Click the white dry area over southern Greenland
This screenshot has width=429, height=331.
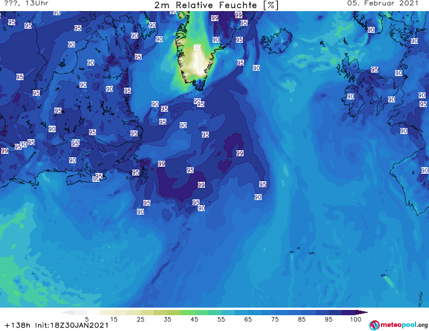[198, 63]
